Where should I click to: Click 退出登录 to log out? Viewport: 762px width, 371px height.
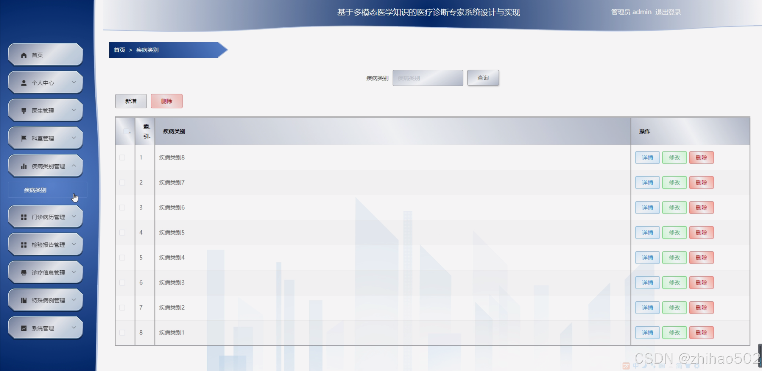tap(668, 12)
